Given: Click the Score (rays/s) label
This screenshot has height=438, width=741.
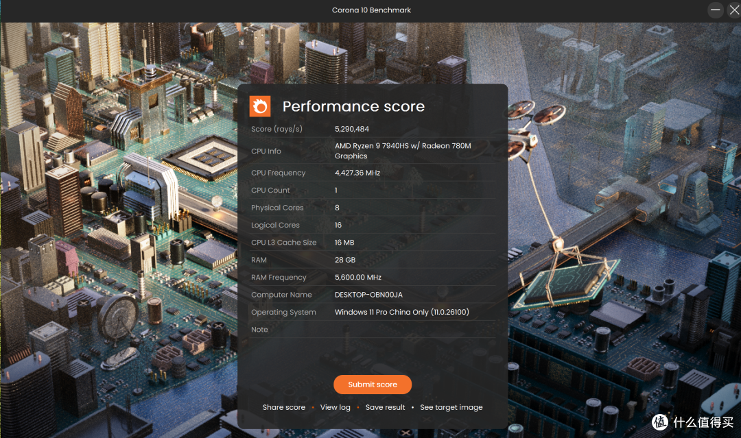Looking at the screenshot, I should point(277,129).
